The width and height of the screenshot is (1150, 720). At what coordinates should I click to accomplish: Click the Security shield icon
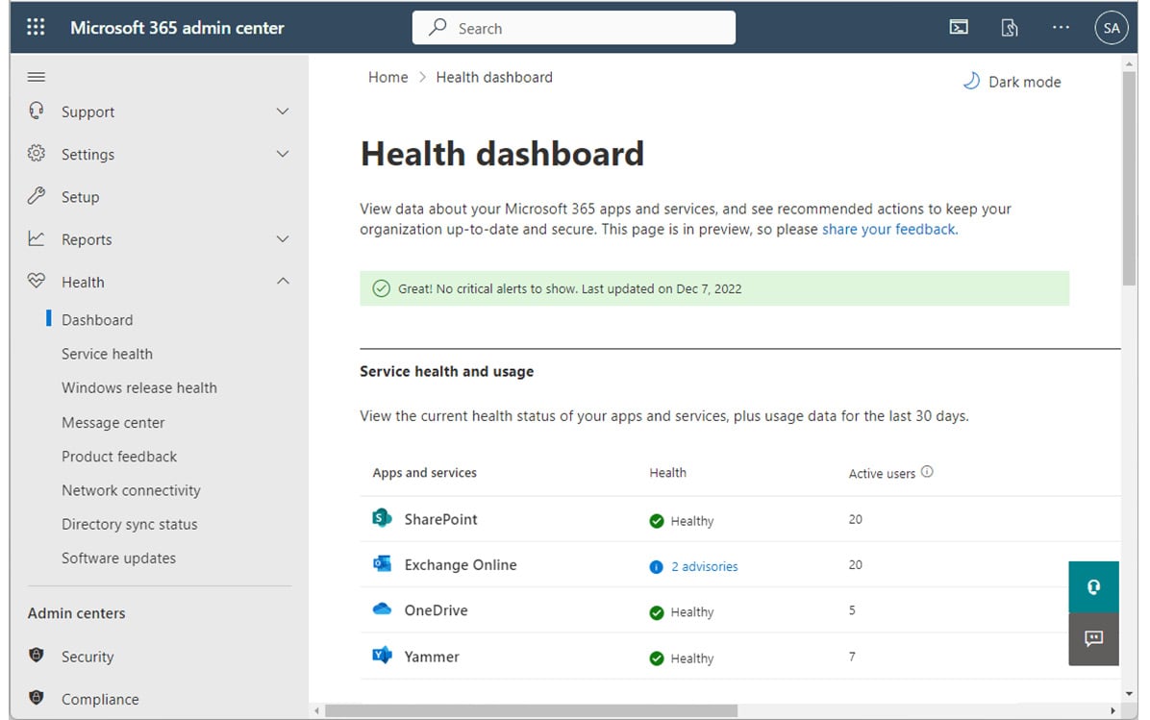coord(36,655)
